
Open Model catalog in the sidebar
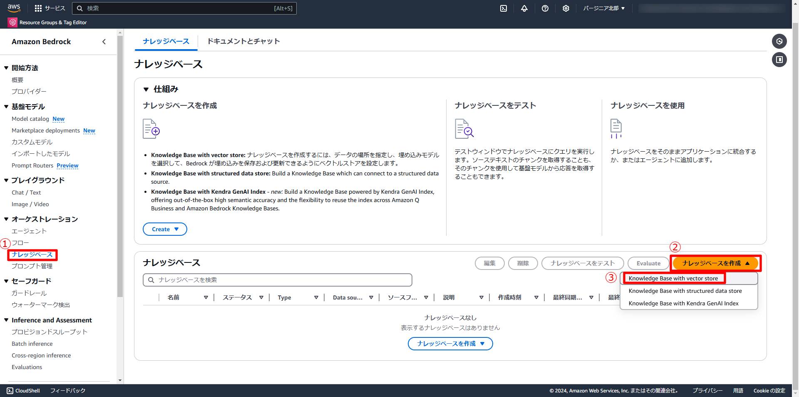[30, 119]
